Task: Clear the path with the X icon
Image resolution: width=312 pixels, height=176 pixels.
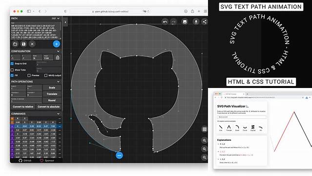Action: pos(32,44)
